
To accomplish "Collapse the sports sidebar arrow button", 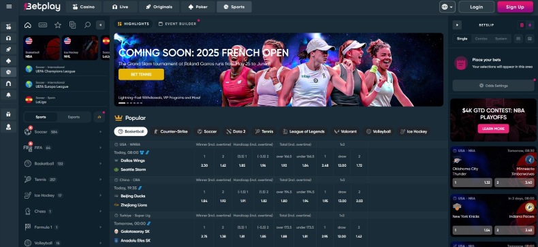I will pos(100,24).
